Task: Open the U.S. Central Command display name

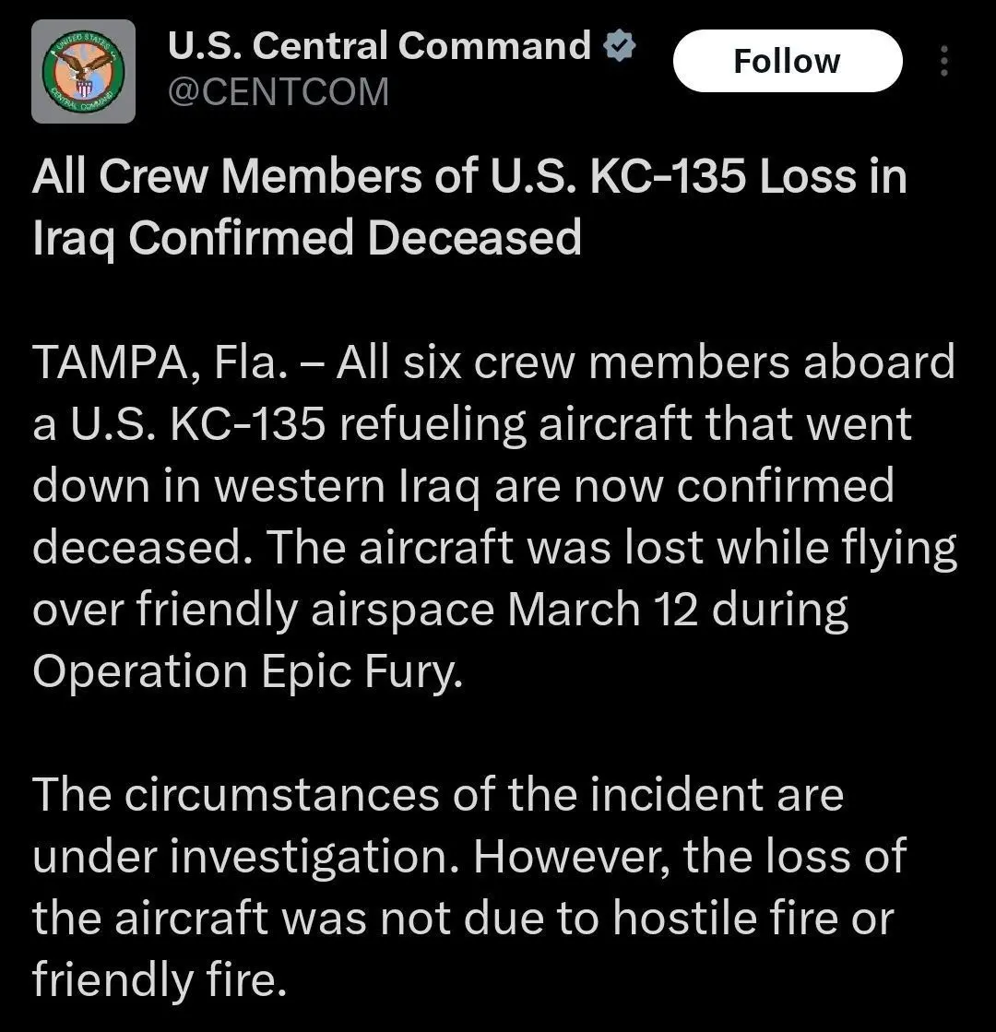Action: pyautogui.click(x=379, y=46)
